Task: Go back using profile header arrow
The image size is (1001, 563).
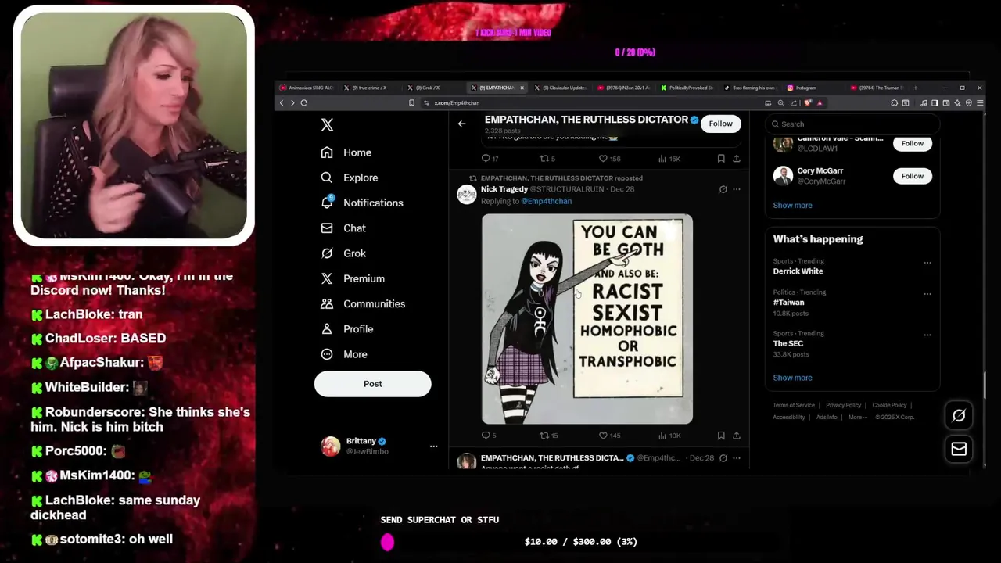Action: 461,124
